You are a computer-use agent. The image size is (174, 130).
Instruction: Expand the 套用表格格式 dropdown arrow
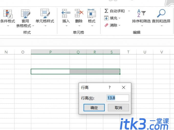pos(33,26)
